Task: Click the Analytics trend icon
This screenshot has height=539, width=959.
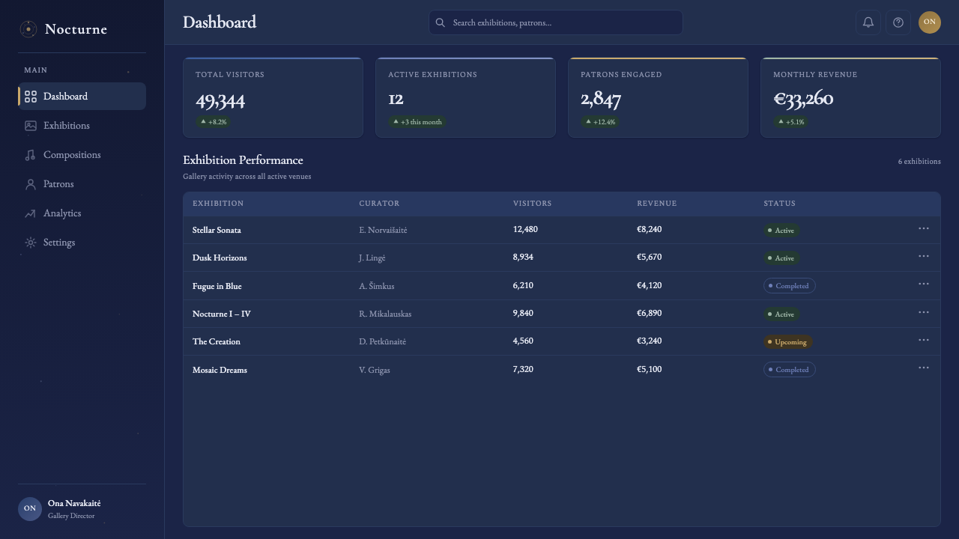Action: click(31, 213)
